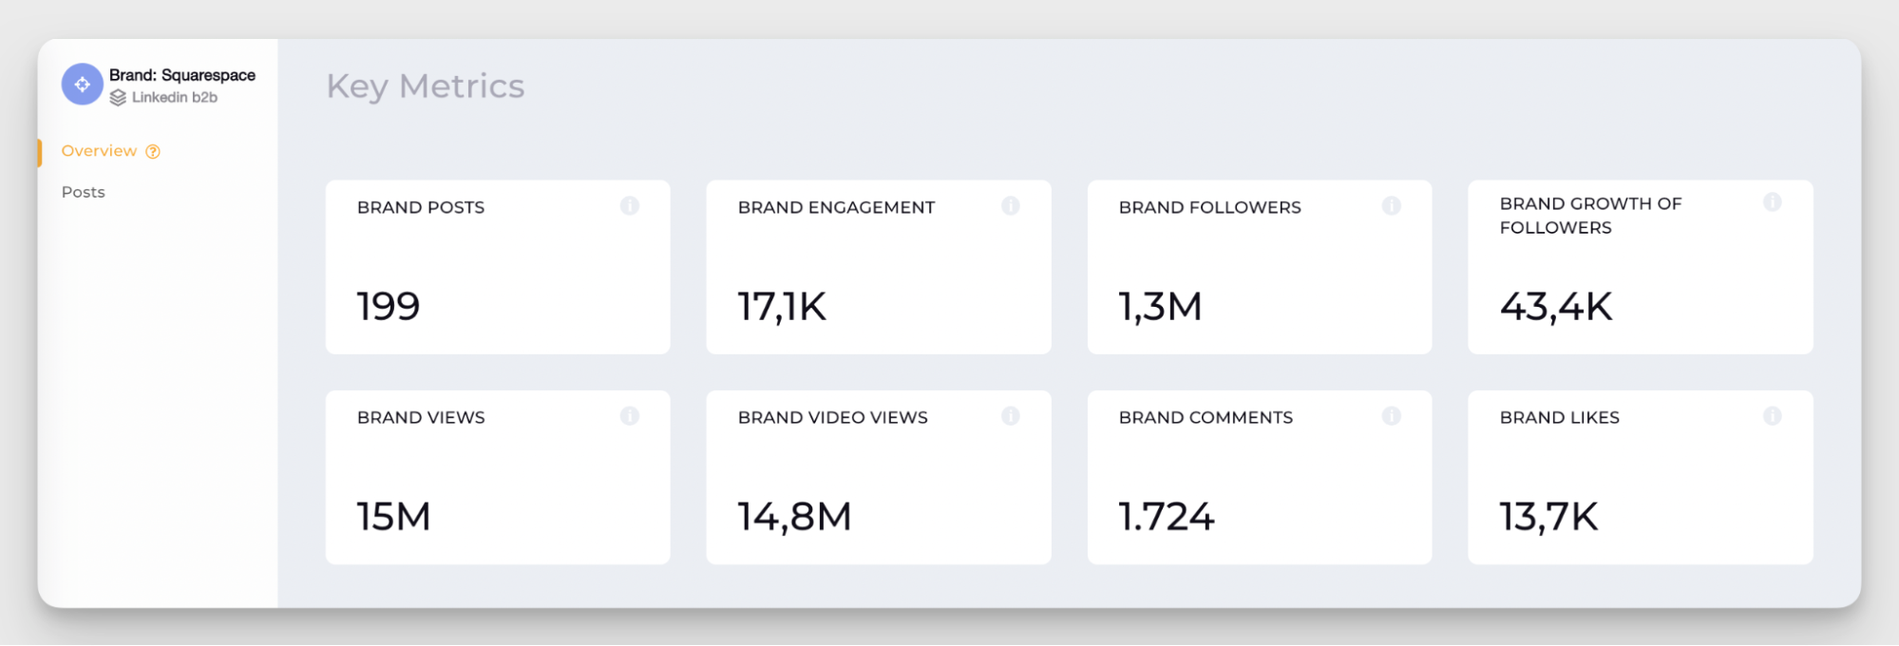
Task: Select the 15M Brand Views value
Action: (394, 517)
